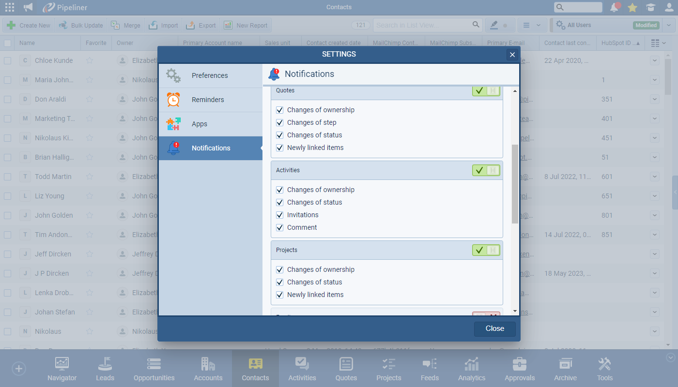Uncheck Comment under Activities notifications
678x387 pixels.
click(x=280, y=227)
